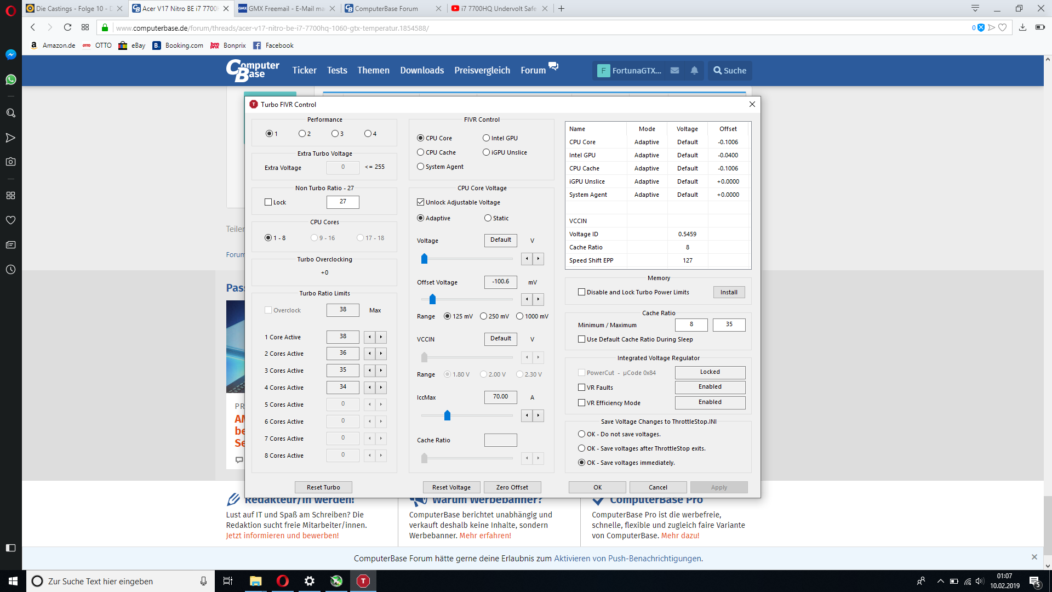Click the Opera snapshot camera icon

click(10, 162)
